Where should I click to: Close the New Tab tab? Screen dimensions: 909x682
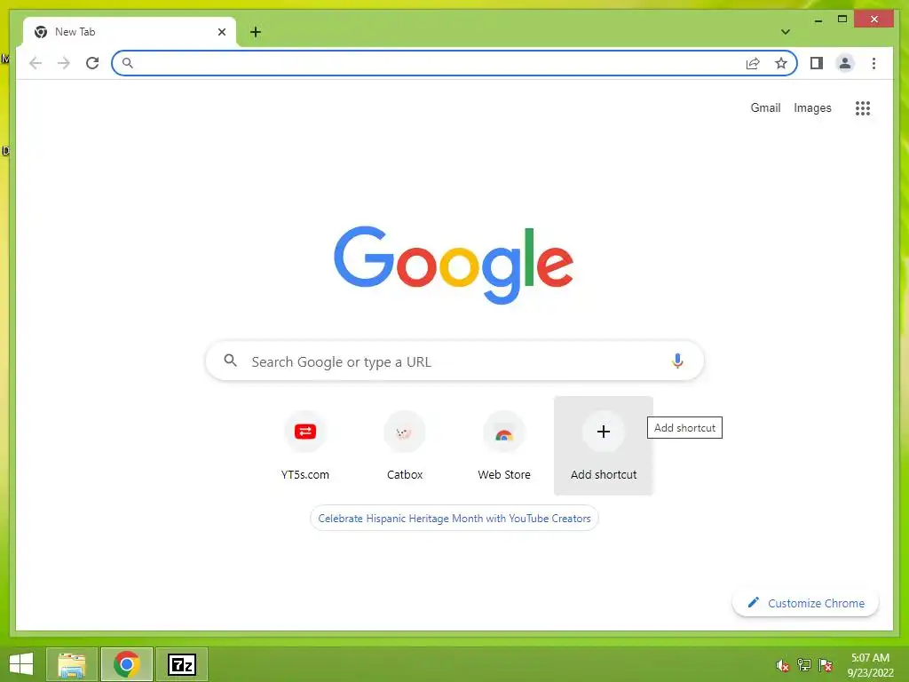pyautogui.click(x=221, y=32)
